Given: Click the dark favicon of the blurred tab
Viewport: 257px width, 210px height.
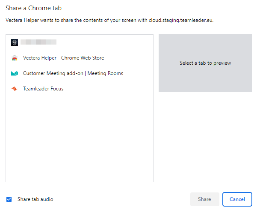Looking at the screenshot, I should click(15, 42).
